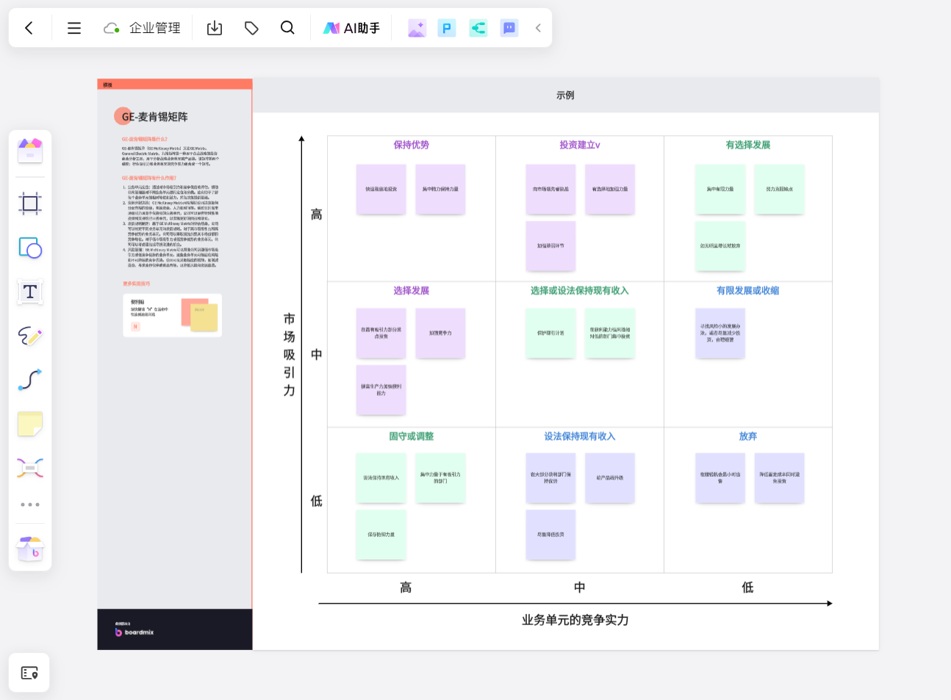
Task: Click the 示例 frame title
Action: click(x=565, y=95)
